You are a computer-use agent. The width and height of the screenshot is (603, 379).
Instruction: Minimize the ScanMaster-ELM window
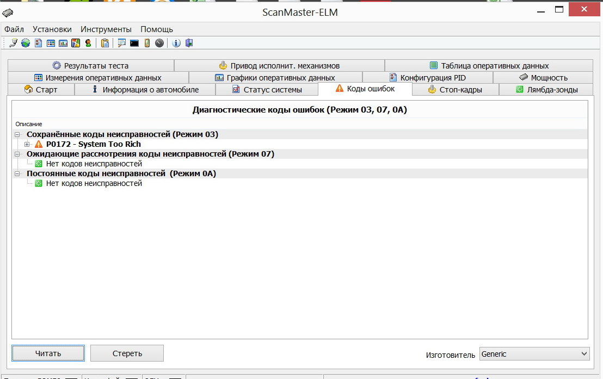pyautogui.click(x=541, y=11)
